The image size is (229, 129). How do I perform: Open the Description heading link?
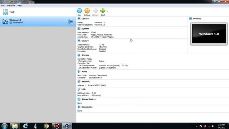87,107
